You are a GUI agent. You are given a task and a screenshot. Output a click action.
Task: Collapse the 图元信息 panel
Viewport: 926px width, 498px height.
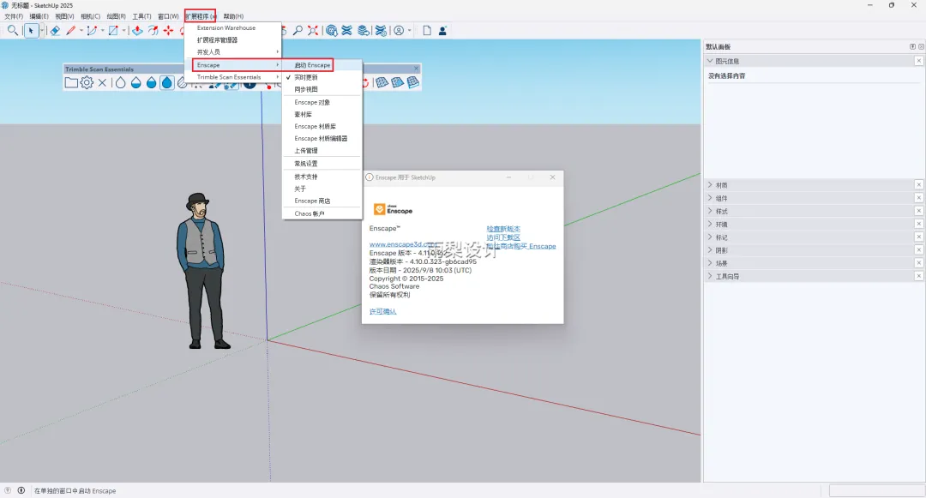click(710, 61)
